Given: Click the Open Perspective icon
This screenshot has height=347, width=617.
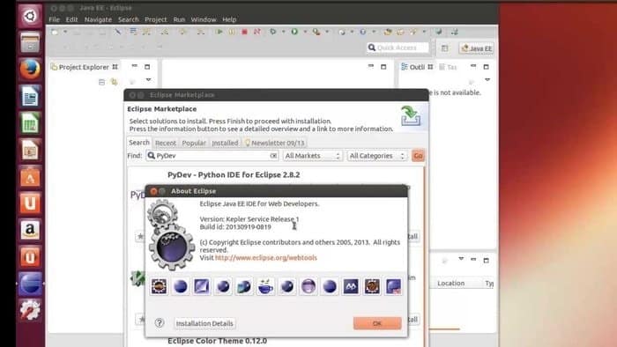Looking at the screenshot, I should [x=444, y=48].
